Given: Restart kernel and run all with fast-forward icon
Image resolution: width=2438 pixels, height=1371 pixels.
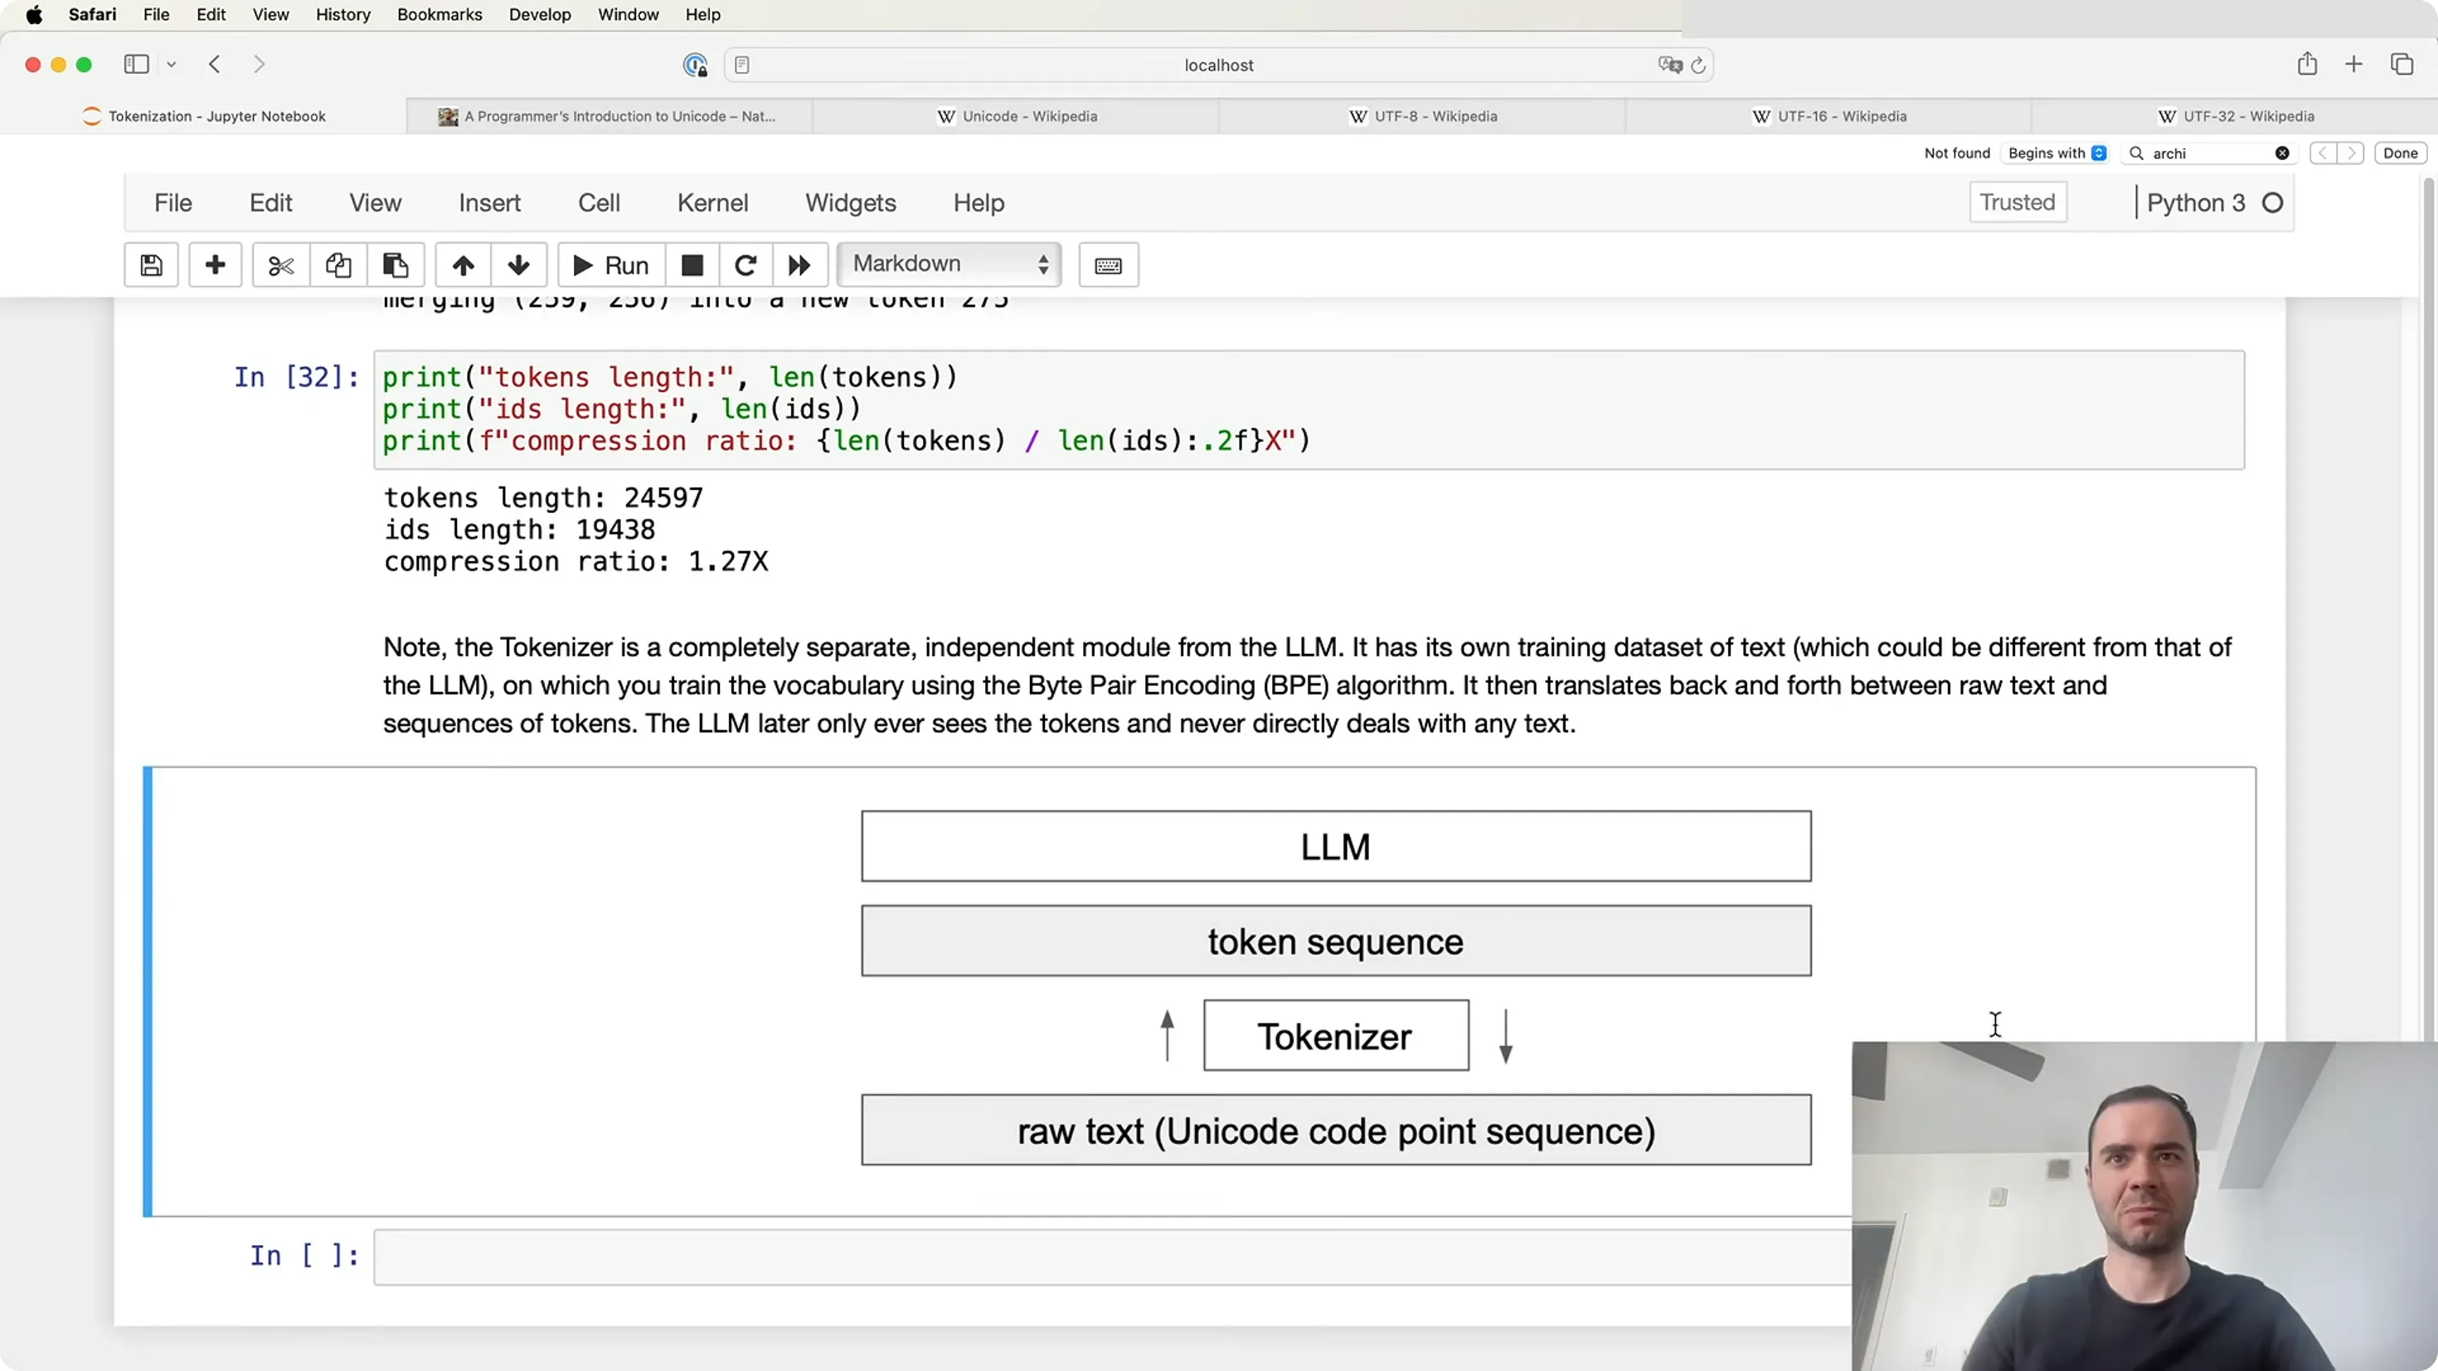Looking at the screenshot, I should click(x=799, y=265).
